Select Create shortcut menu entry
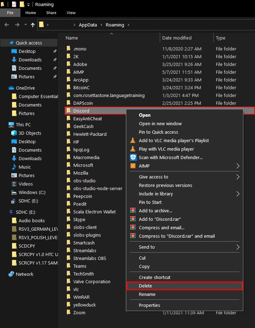The width and height of the screenshot is (255, 328). point(185,277)
